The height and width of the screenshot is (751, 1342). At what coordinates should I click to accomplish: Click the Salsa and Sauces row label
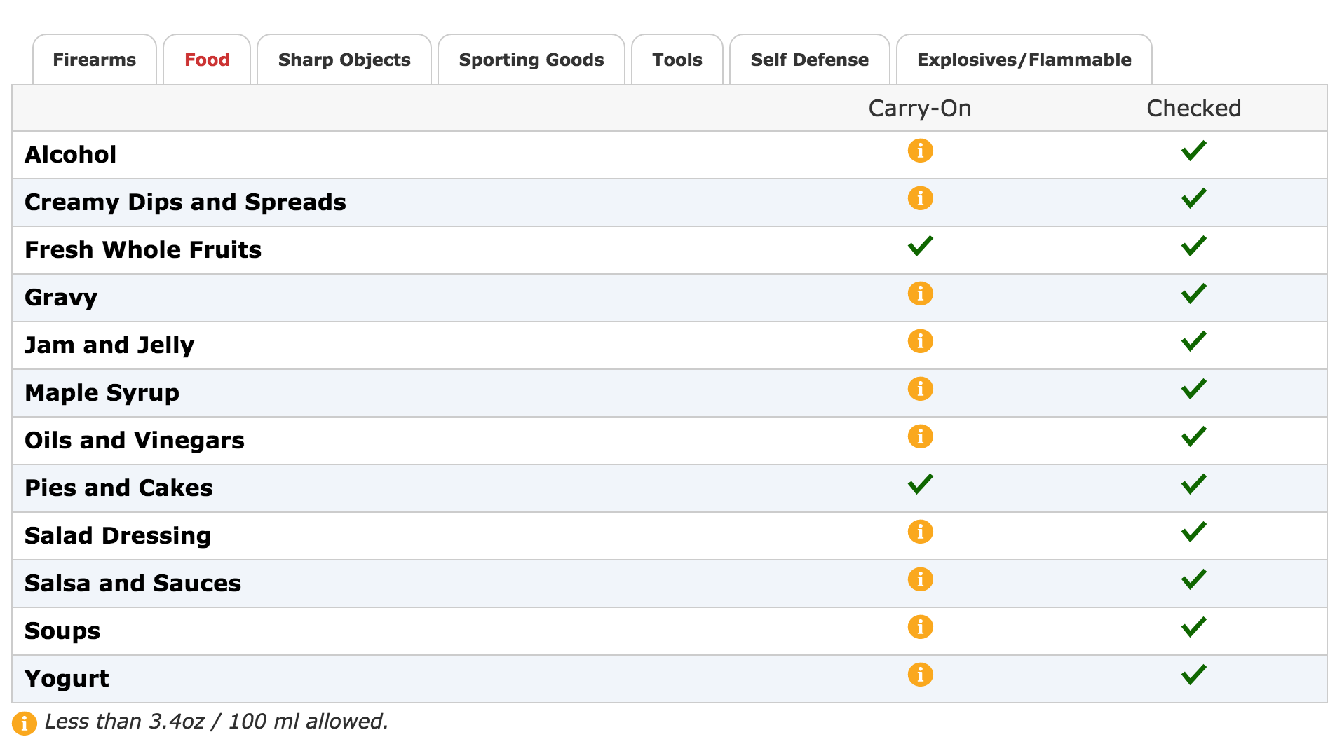click(133, 584)
